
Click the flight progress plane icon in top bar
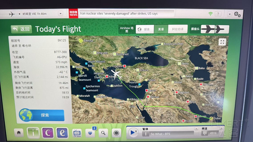12,14
